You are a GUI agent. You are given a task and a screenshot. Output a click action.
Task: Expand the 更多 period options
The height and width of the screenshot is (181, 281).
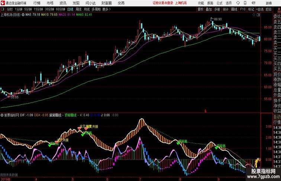[x=107, y=9]
